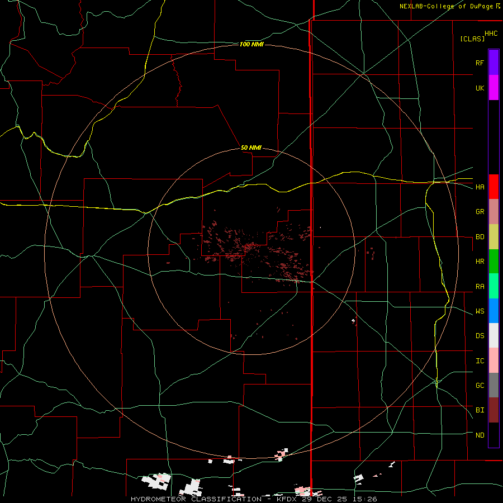
Task: Click the GC legend label
Action: click(480, 386)
